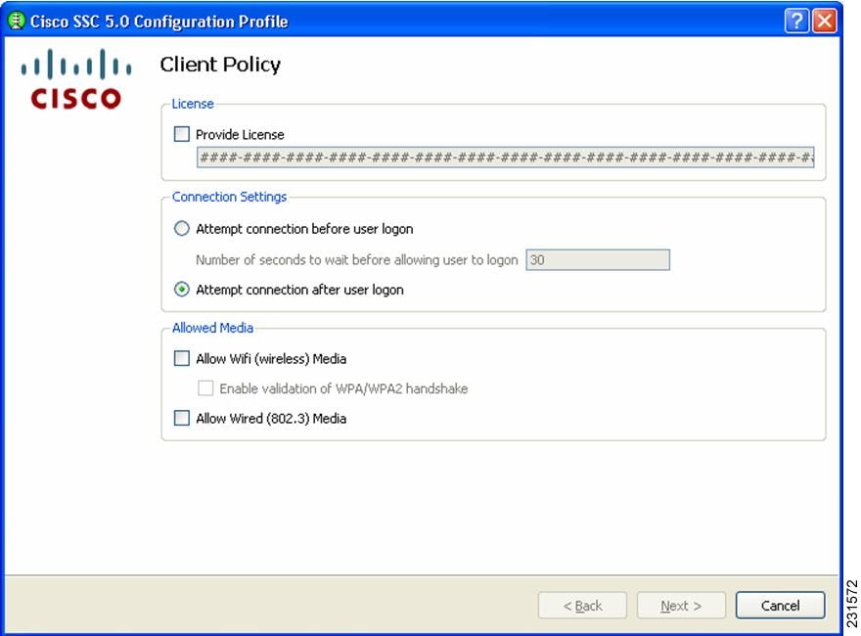
Task: Enable the Provide License checkbox
Action: pos(182,135)
